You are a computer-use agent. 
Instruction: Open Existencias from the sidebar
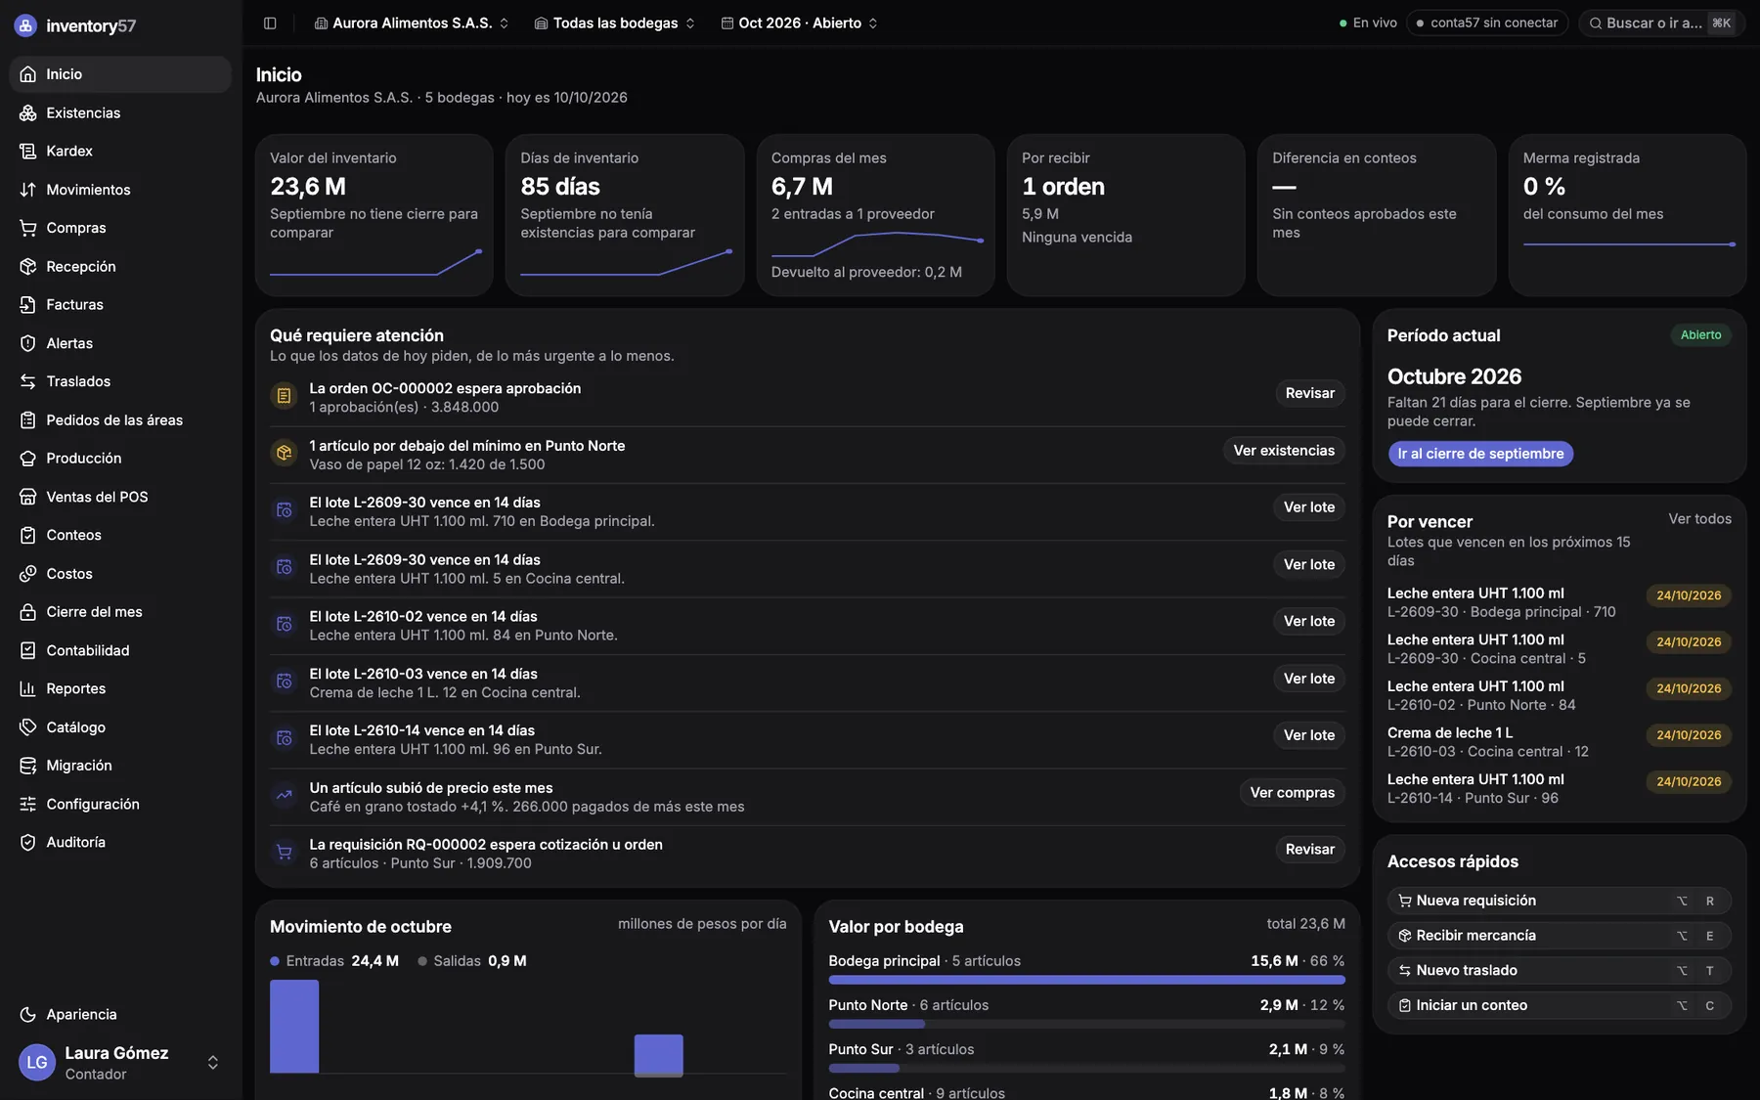[120, 112]
